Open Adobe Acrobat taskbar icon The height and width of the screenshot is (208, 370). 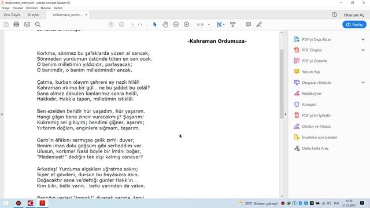(x=42, y=203)
